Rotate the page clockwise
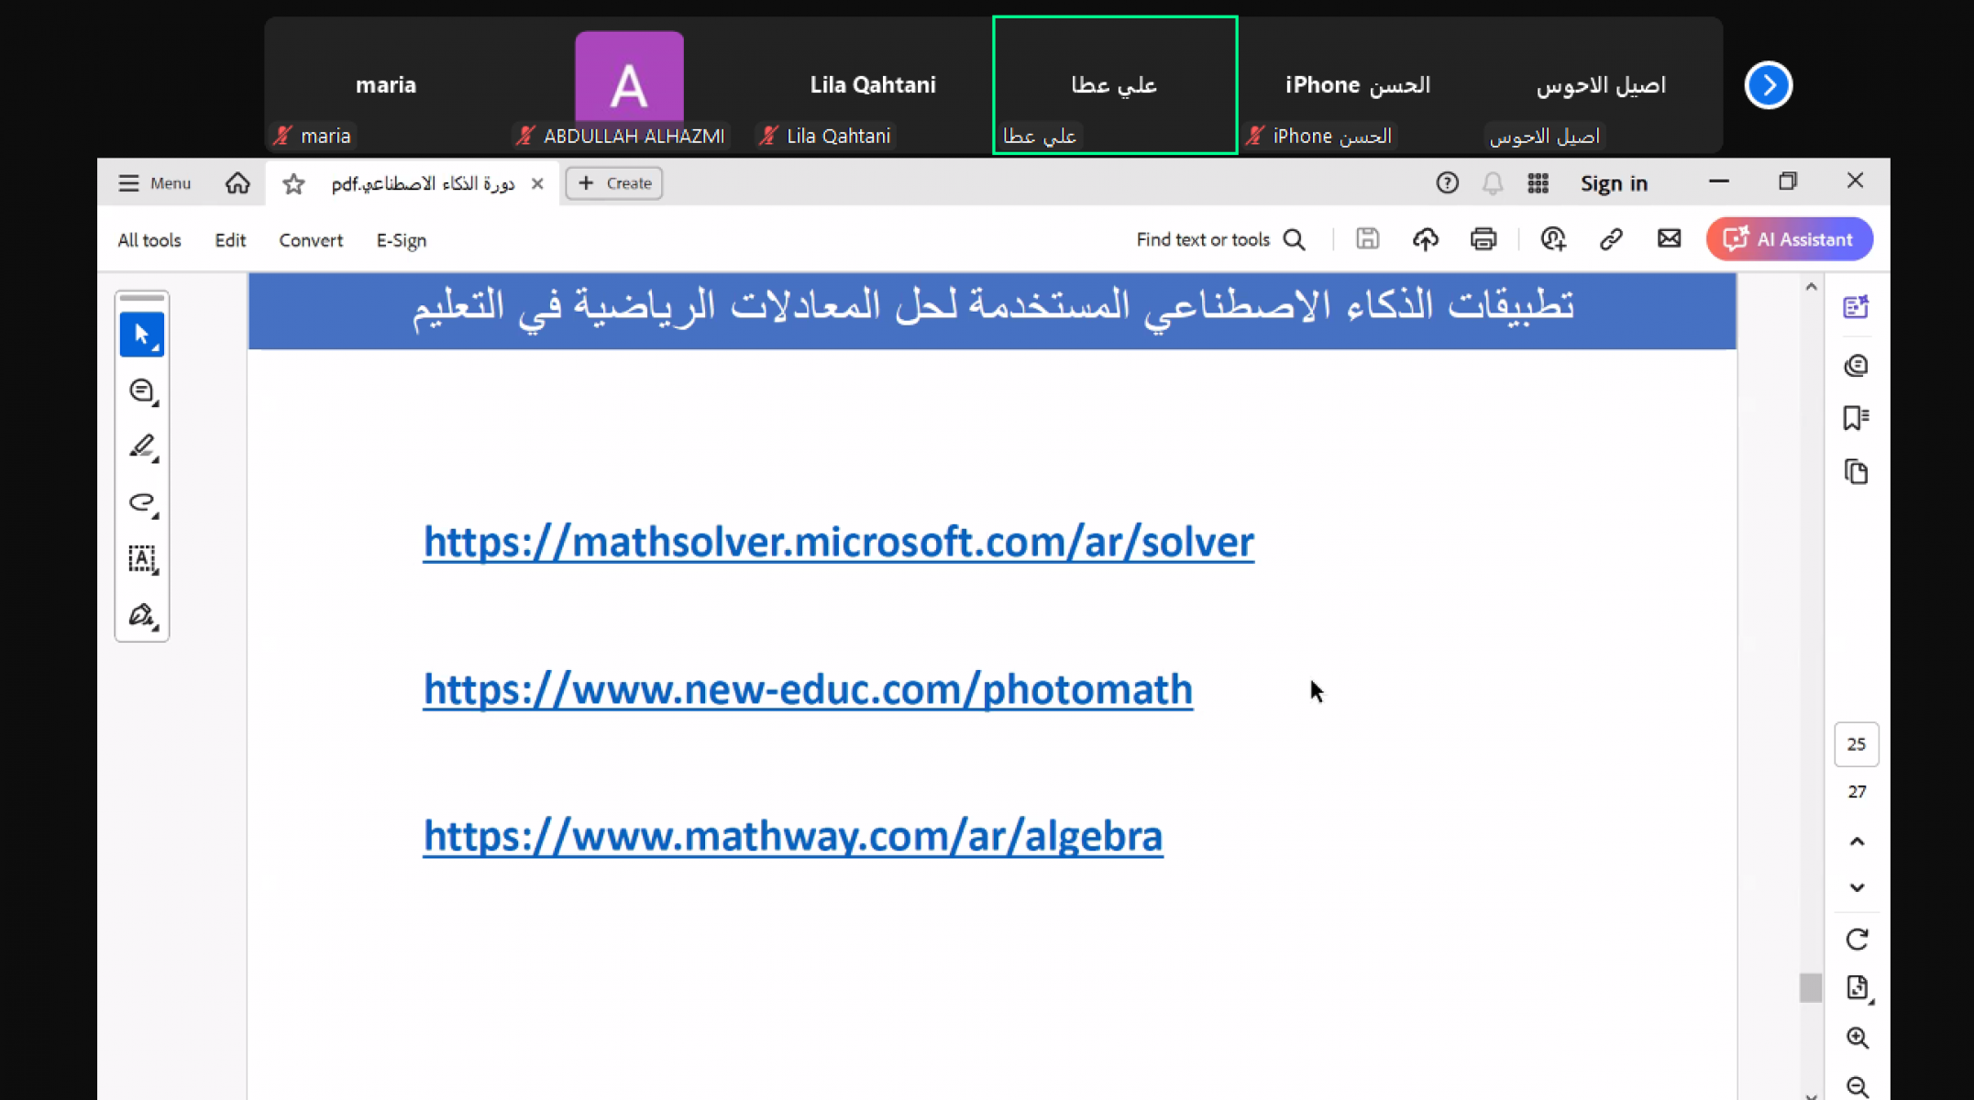This screenshot has width=1974, height=1100. pyautogui.click(x=1857, y=940)
